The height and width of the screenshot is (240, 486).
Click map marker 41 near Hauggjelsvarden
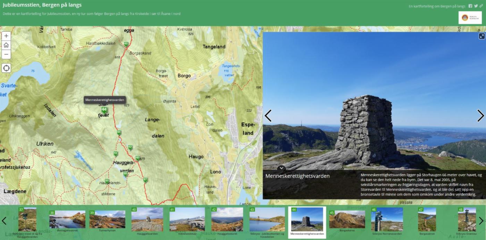click(115, 153)
